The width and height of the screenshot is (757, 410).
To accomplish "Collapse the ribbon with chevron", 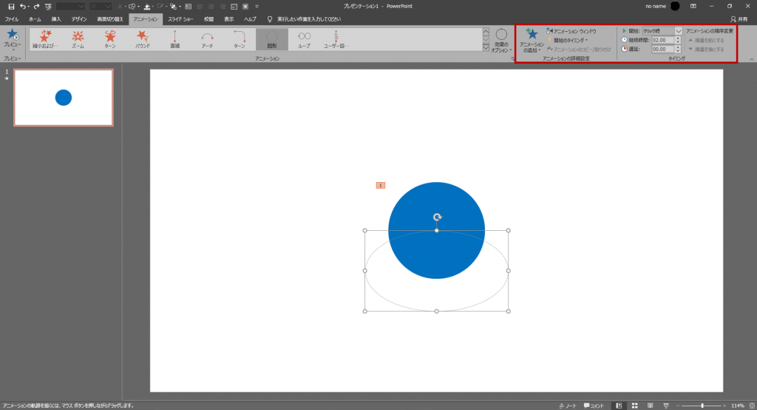I will (x=751, y=59).
